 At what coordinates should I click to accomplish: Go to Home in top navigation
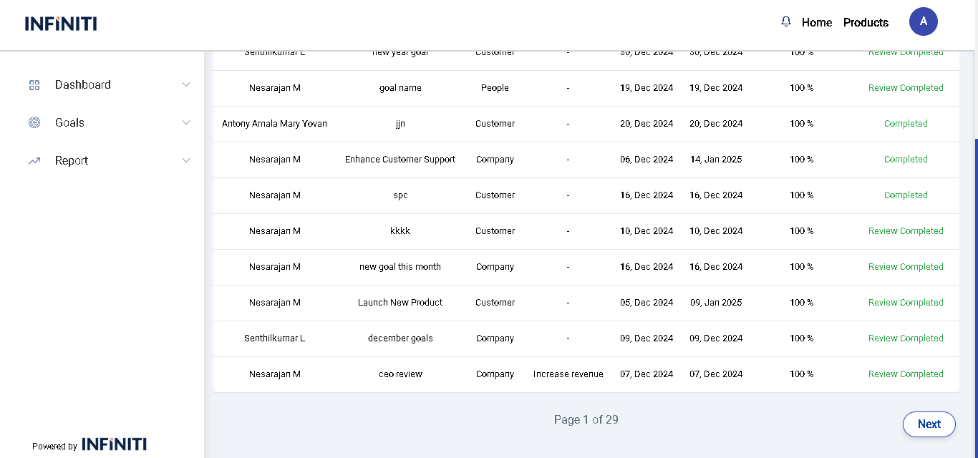pos(816,23)
